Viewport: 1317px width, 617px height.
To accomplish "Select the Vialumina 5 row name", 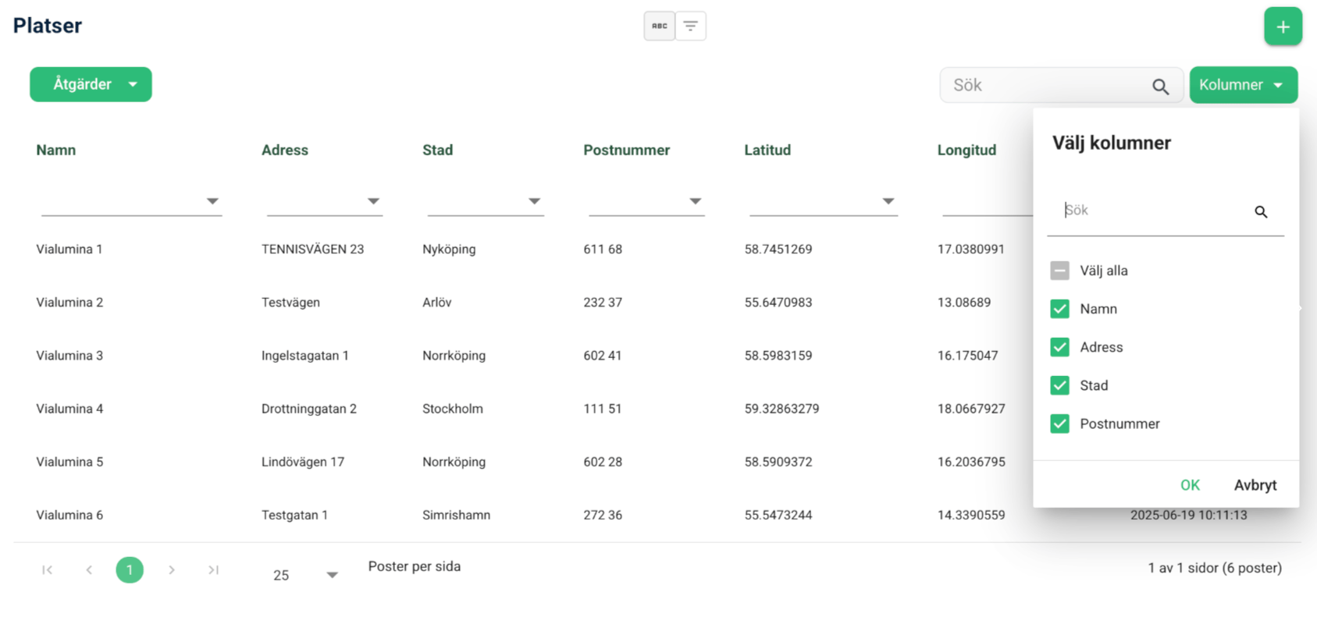I will point(69,462).
